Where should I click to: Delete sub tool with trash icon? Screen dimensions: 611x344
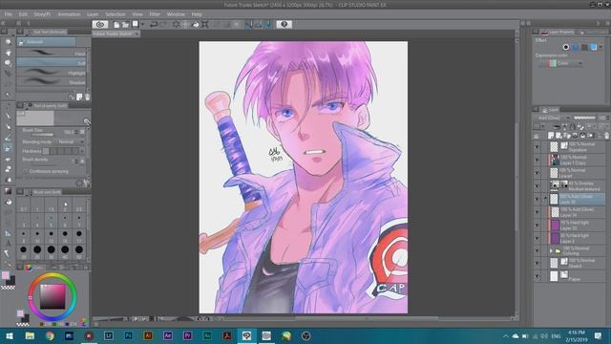[x=87, y=97]
